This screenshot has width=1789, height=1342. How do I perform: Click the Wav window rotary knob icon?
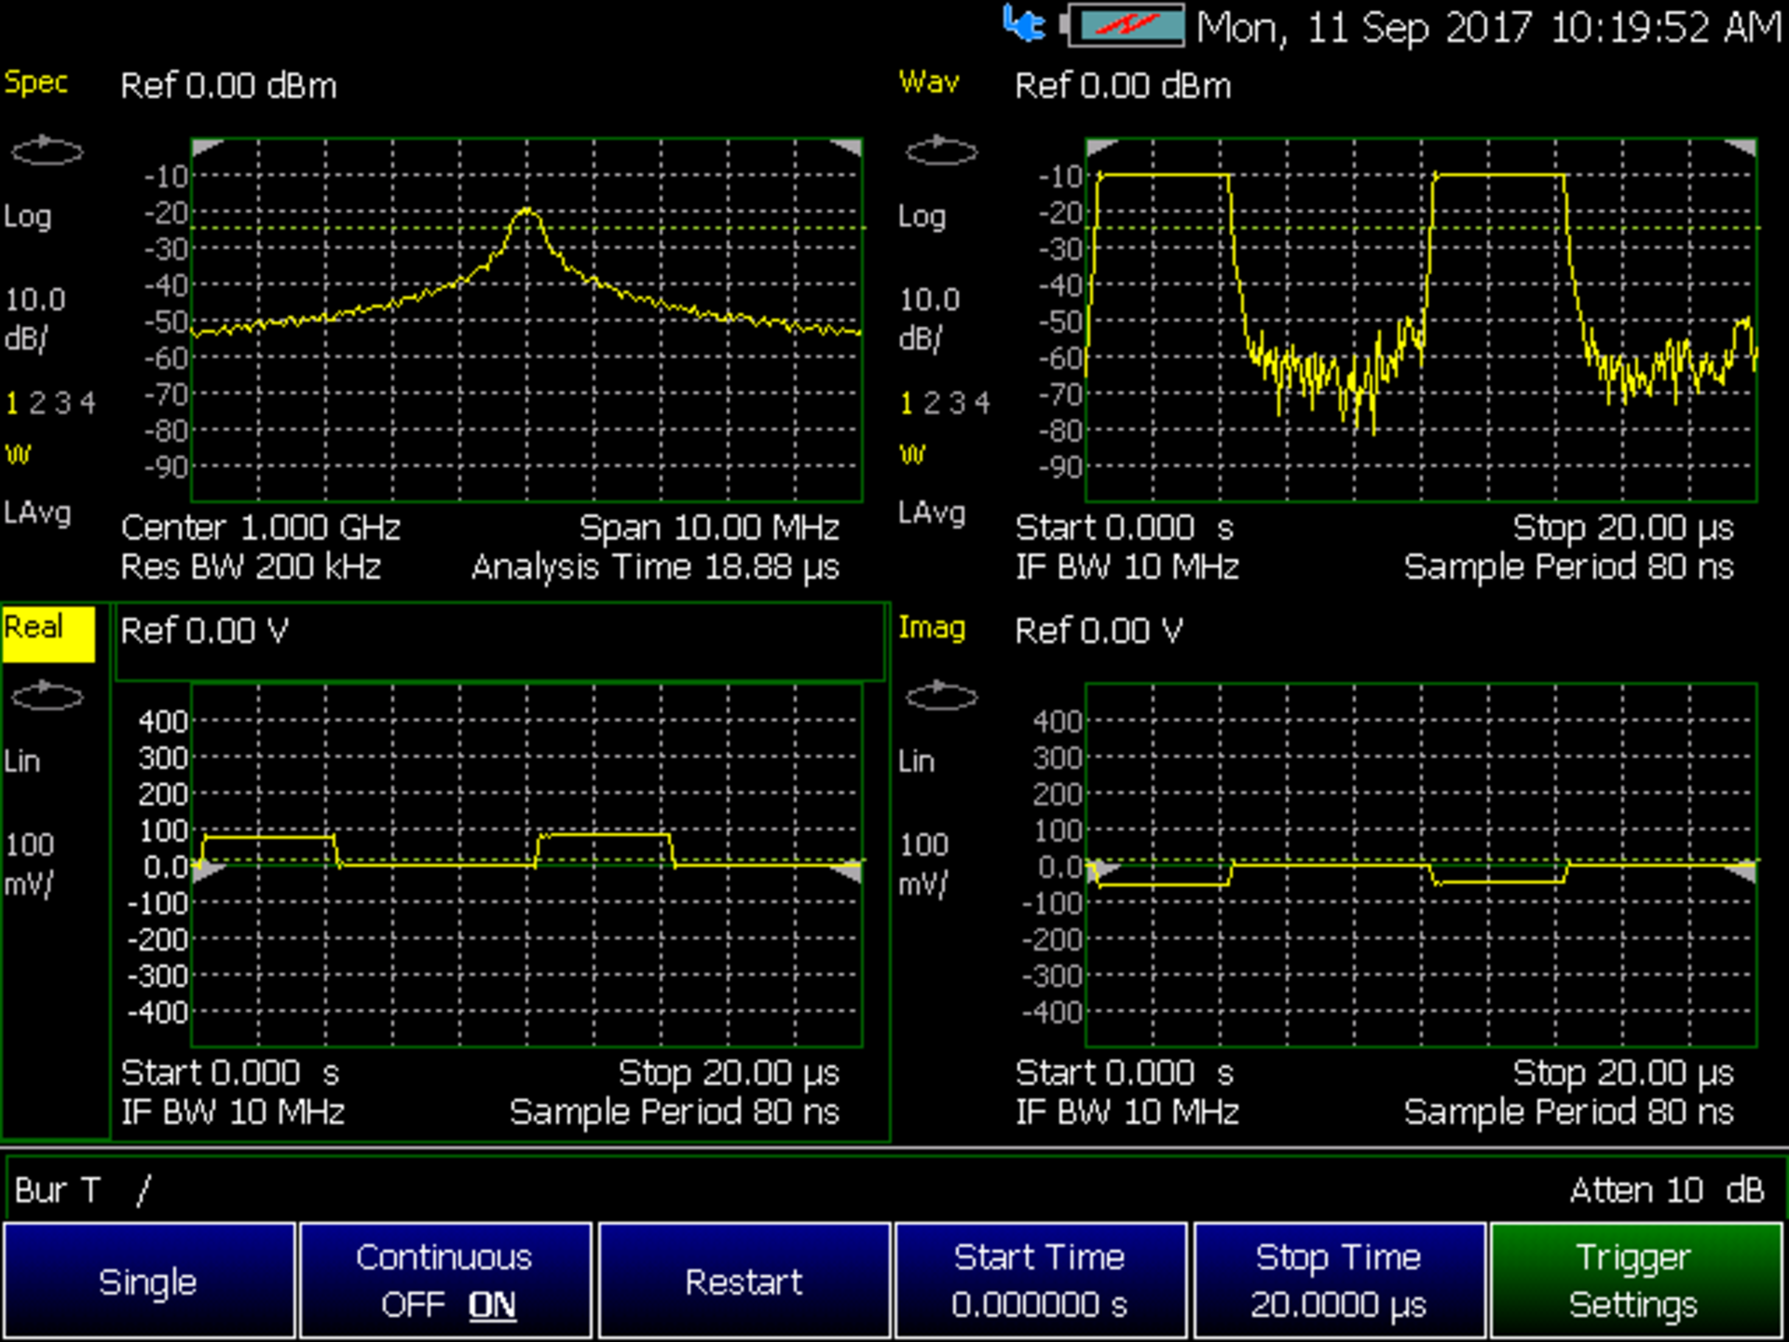pos(941,152)
